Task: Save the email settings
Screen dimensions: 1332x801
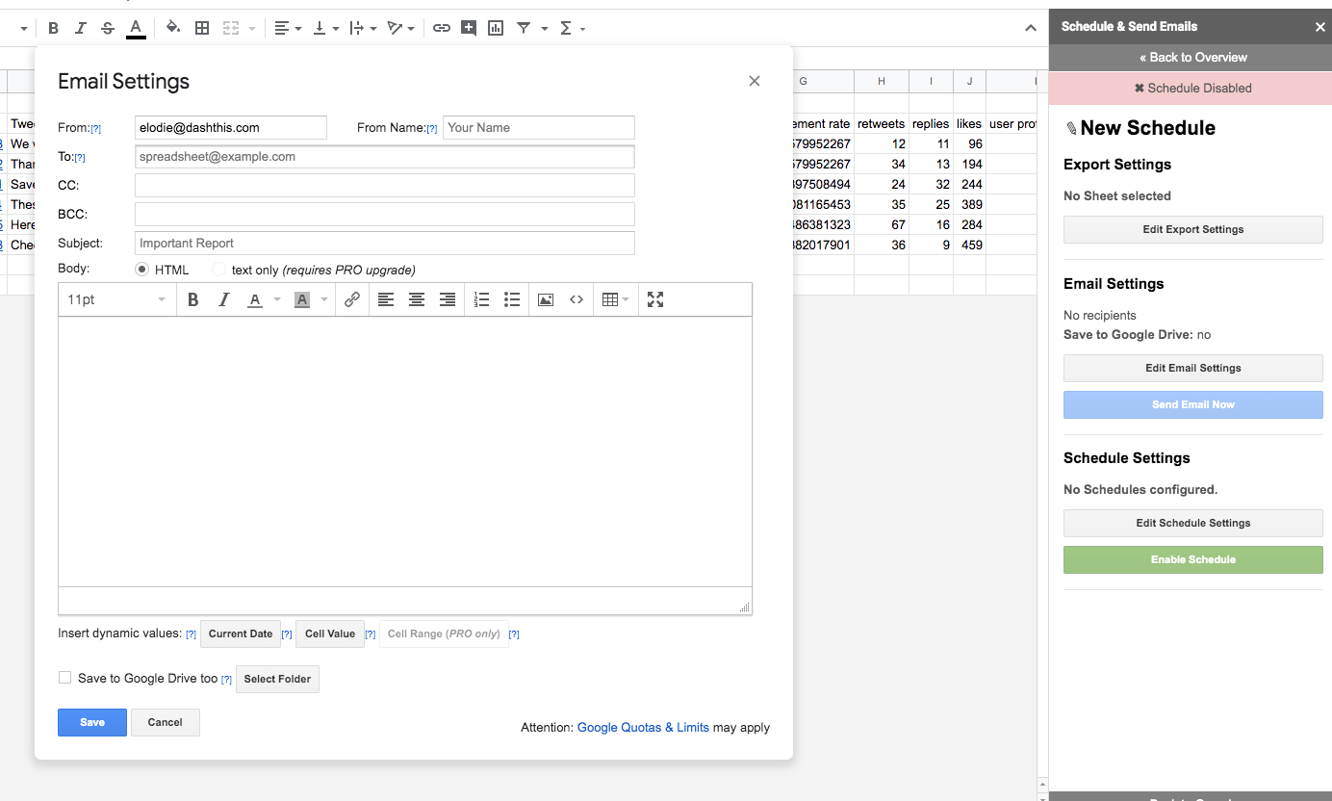Action: click(x=91, y=722)
